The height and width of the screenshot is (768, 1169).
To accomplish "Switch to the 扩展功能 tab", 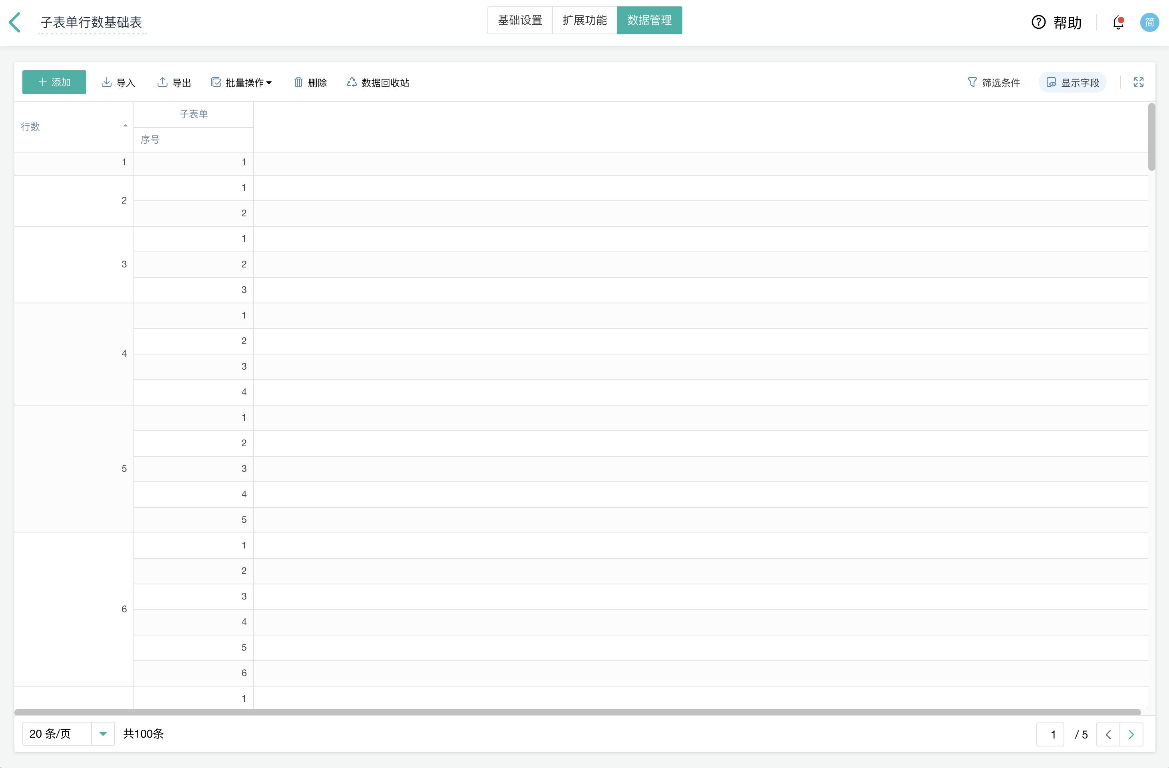I will 584,21.
